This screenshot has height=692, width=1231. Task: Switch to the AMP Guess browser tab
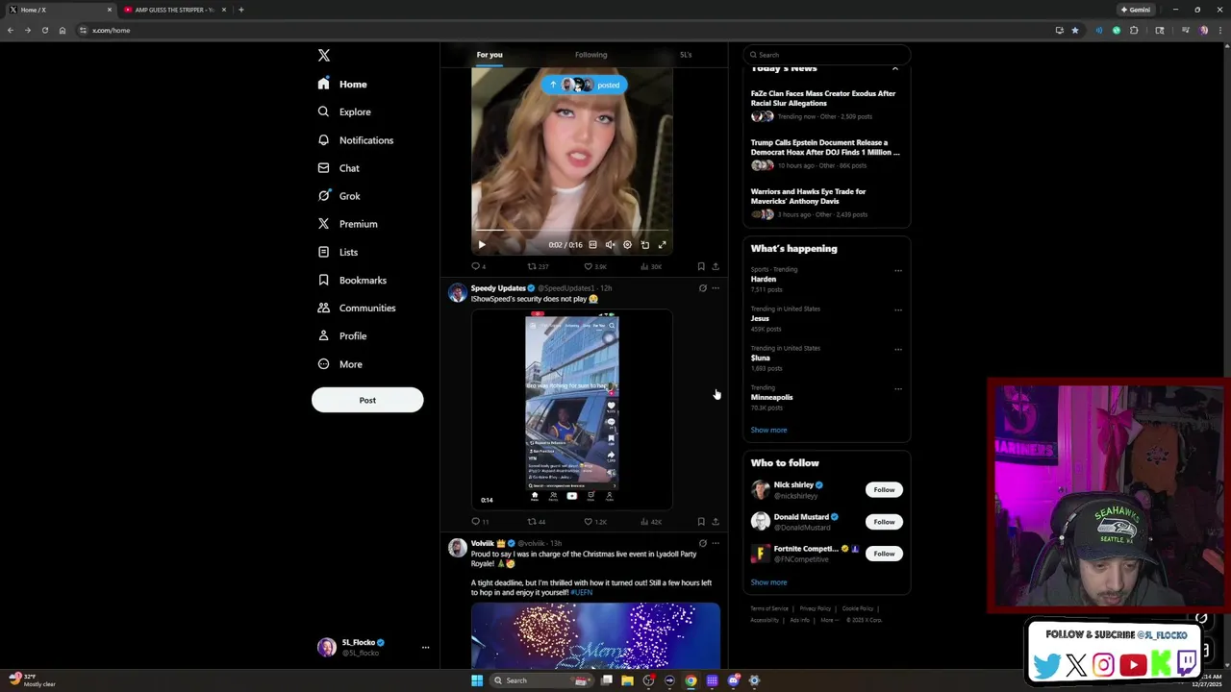(x=174, y=10)
